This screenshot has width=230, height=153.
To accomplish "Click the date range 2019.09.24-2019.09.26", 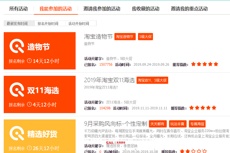I will pyautogui.click(x=152, y=65).
